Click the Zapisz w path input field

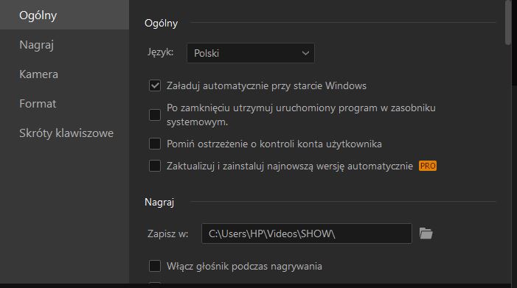307,233
